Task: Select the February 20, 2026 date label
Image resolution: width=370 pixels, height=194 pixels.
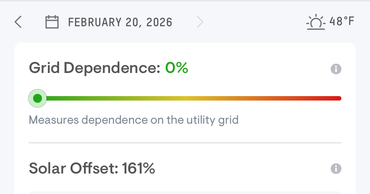Action: point(120,22)
